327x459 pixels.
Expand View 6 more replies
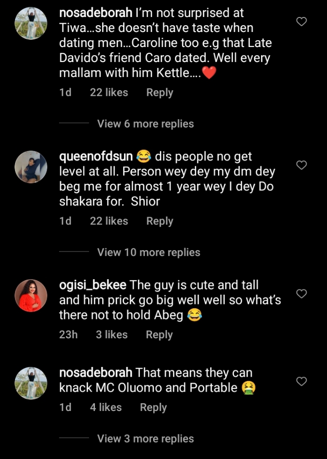click(x=145, y=124)
